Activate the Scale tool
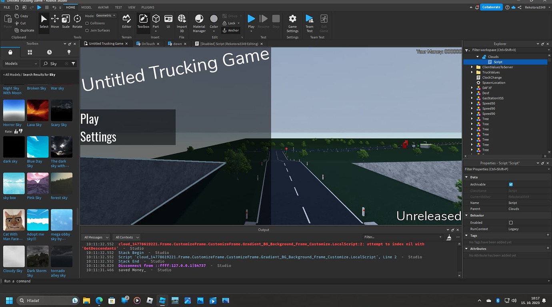Viewport: 552px width, 307px height. point(66,22)
